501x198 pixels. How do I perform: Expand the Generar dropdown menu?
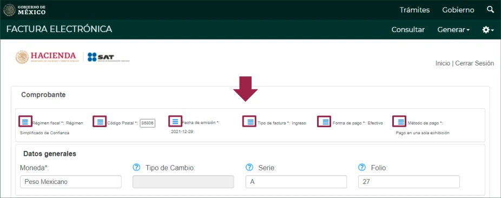pos(453,30)
